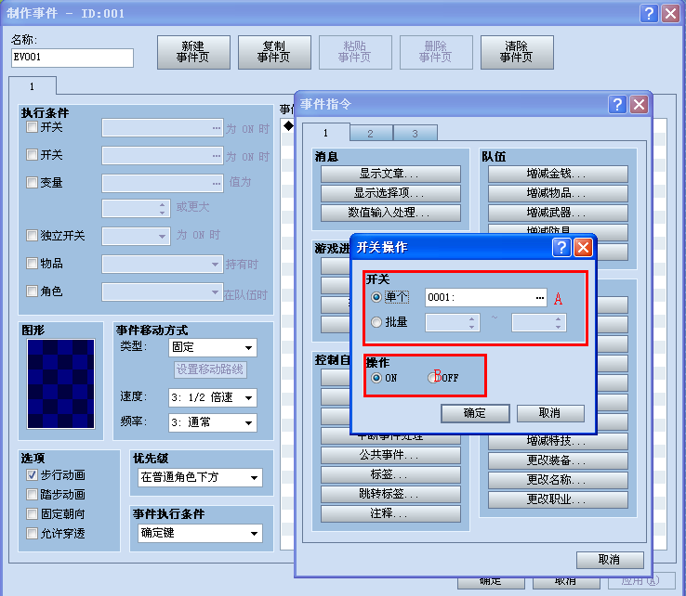Click second 批量 range spinner

tap(539, 322)
